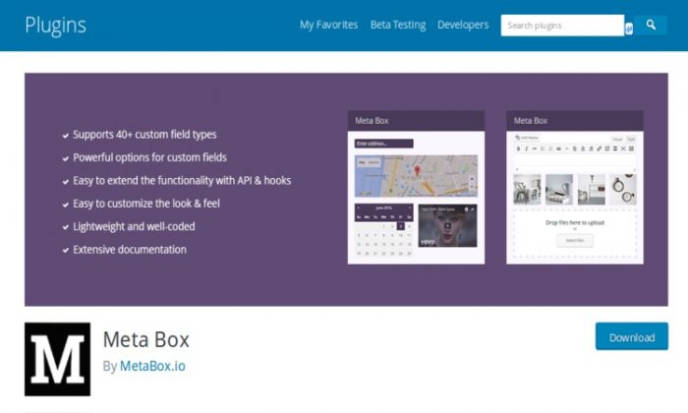Click the Drop files here to upload area
The width and height of the screenshot is (688, 413).
[x=575, y=233]
